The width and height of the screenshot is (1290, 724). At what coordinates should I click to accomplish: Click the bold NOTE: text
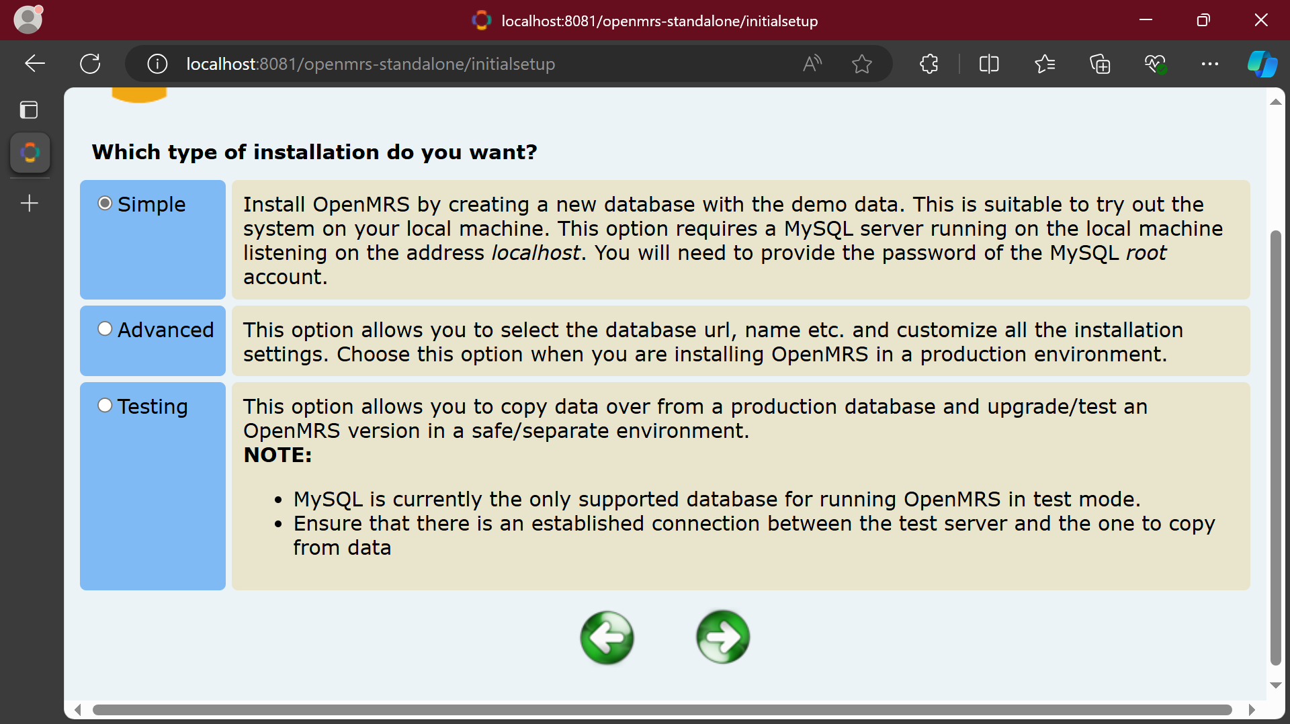point(277,455)
